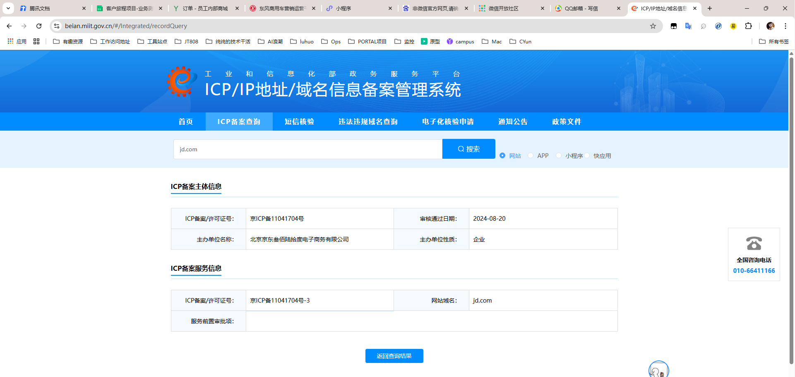The height and width of the screenshot is (377, 795).
Task: Open the Chrome profile avatar
Action: [x=770, y=26]
